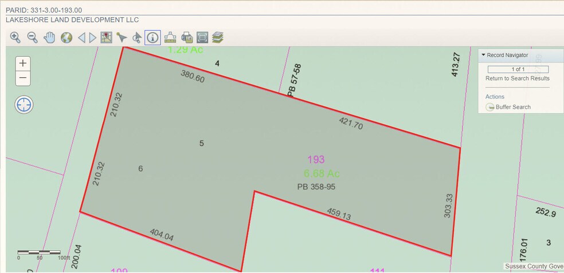Click the circular locate crosshair button
This screenshot has width=564, height=273.
click(24, 105)
